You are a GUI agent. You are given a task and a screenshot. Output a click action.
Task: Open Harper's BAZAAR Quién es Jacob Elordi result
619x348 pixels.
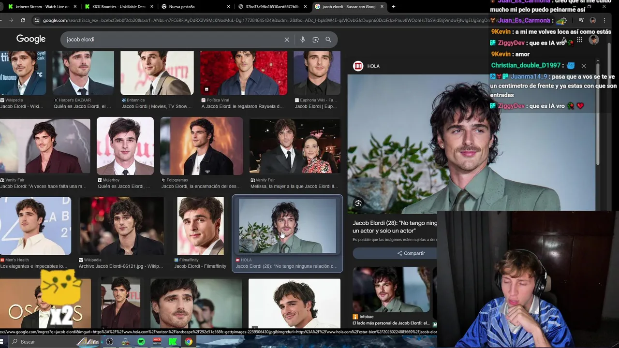pyautogui.click(x=82, y=103)
